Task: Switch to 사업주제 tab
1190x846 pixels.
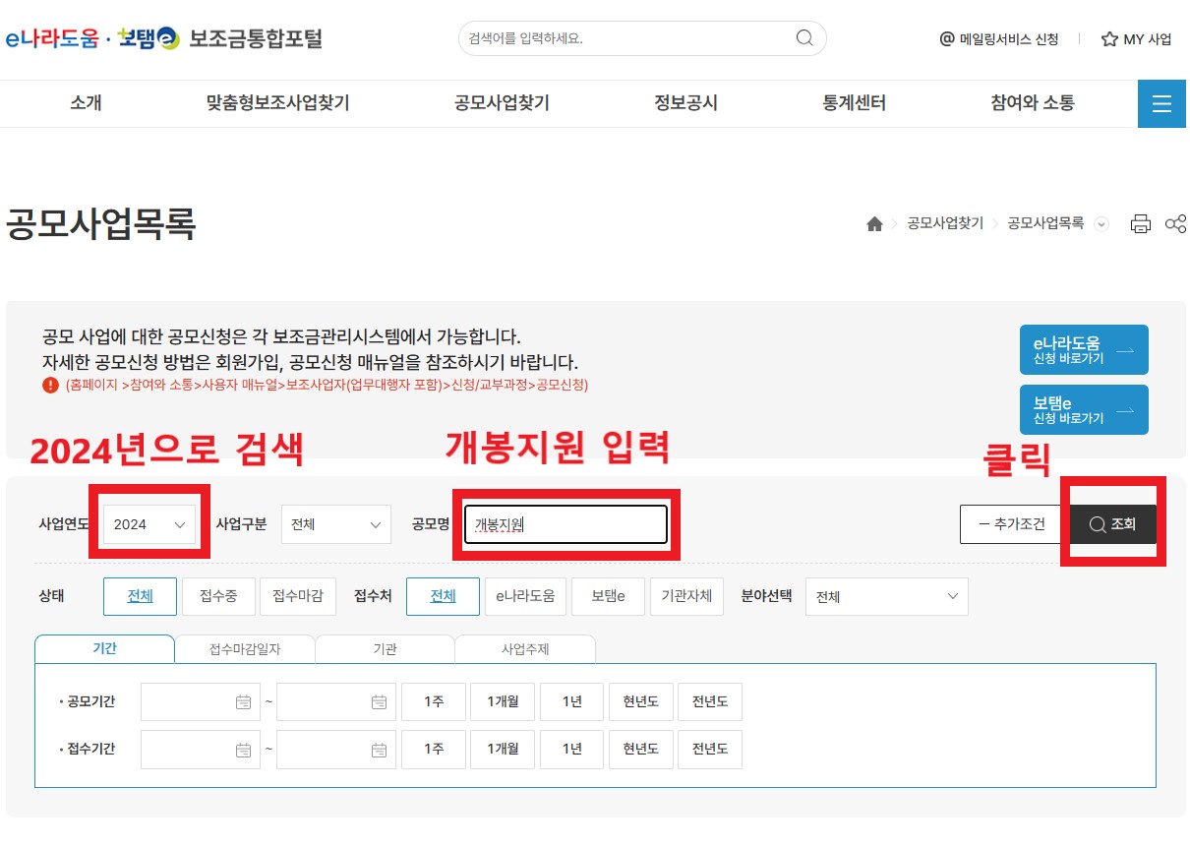Action: (x=525, y=649)
